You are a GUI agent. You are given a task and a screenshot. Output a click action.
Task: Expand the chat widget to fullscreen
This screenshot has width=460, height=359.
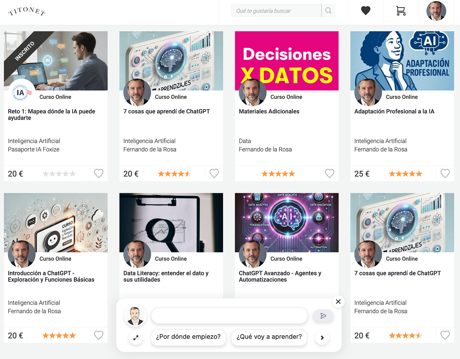point(136,338)
